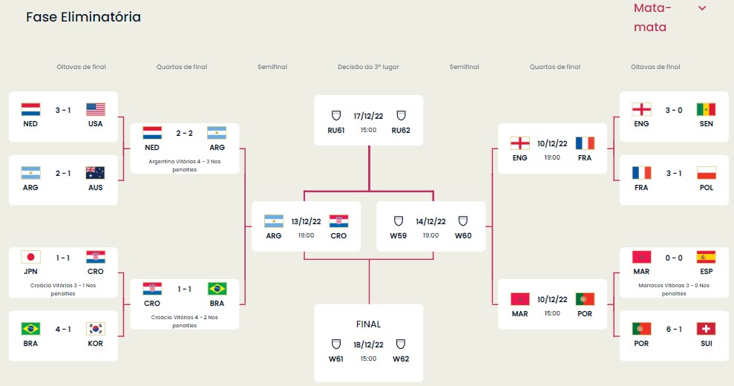734x386 pixels.
Task: Select the Mata-mata dropdown label
Action: click(653, 17)
